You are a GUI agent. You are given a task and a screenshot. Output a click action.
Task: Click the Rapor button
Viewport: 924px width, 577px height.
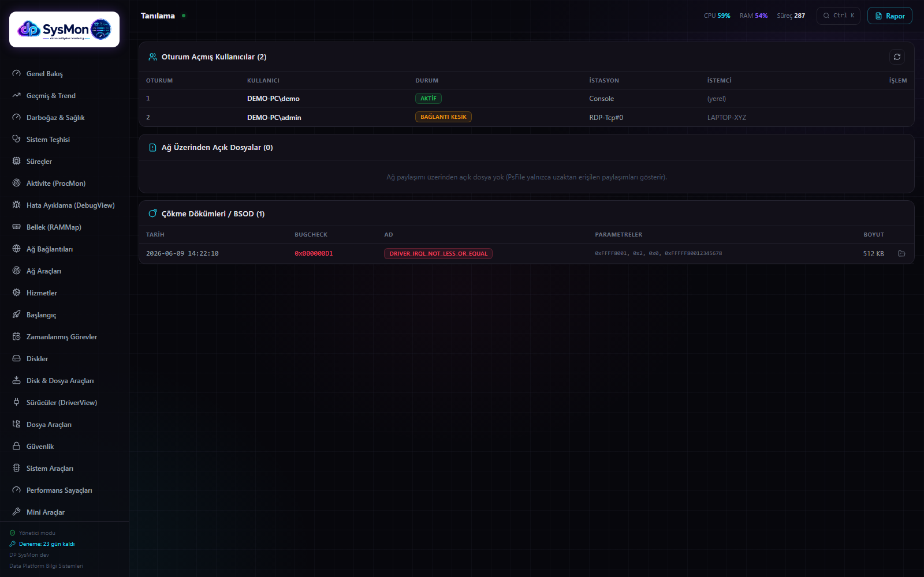point(889,16)
